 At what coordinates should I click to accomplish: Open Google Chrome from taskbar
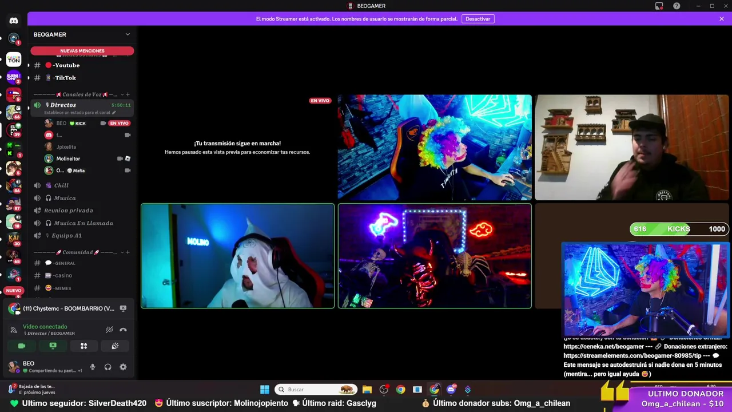click(x=400, y=390)
